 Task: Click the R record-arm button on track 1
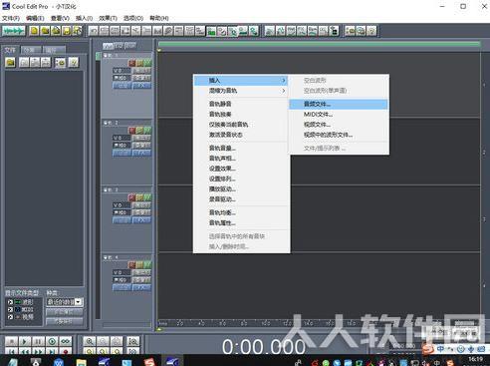tap(131, 63)
